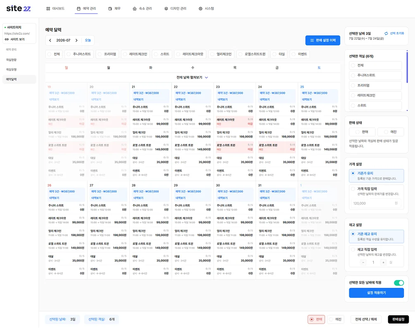
Task: Go to previous month with left chevron
Action: (x=50, y=40)
